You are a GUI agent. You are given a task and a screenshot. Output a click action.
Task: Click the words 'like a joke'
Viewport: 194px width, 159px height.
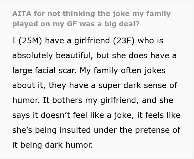point(112,115)
